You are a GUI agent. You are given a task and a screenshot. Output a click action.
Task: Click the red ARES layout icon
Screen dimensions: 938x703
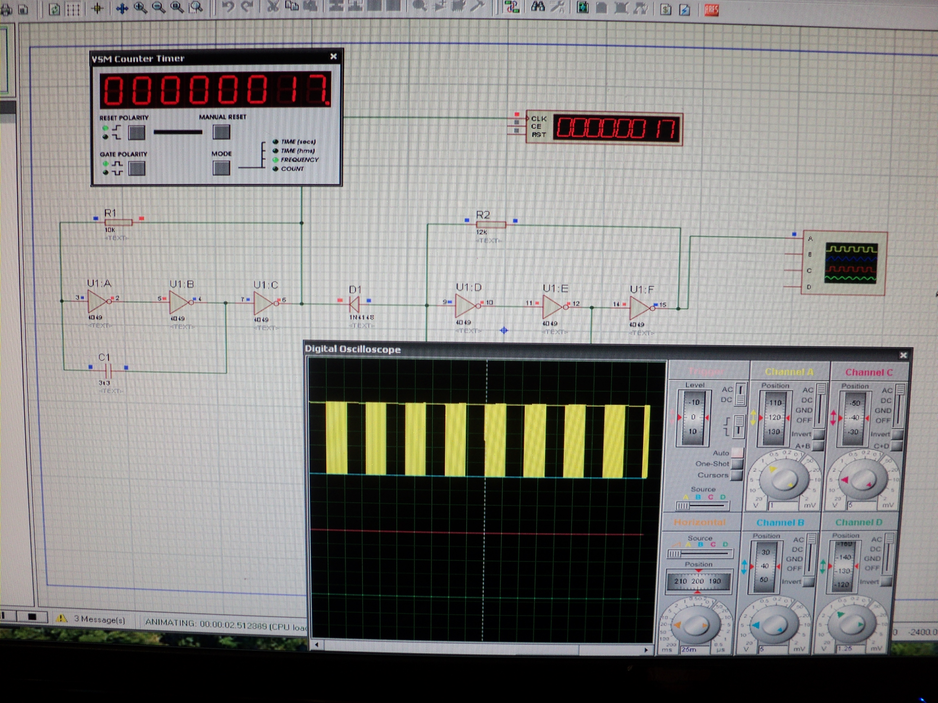tap(711, 9)
